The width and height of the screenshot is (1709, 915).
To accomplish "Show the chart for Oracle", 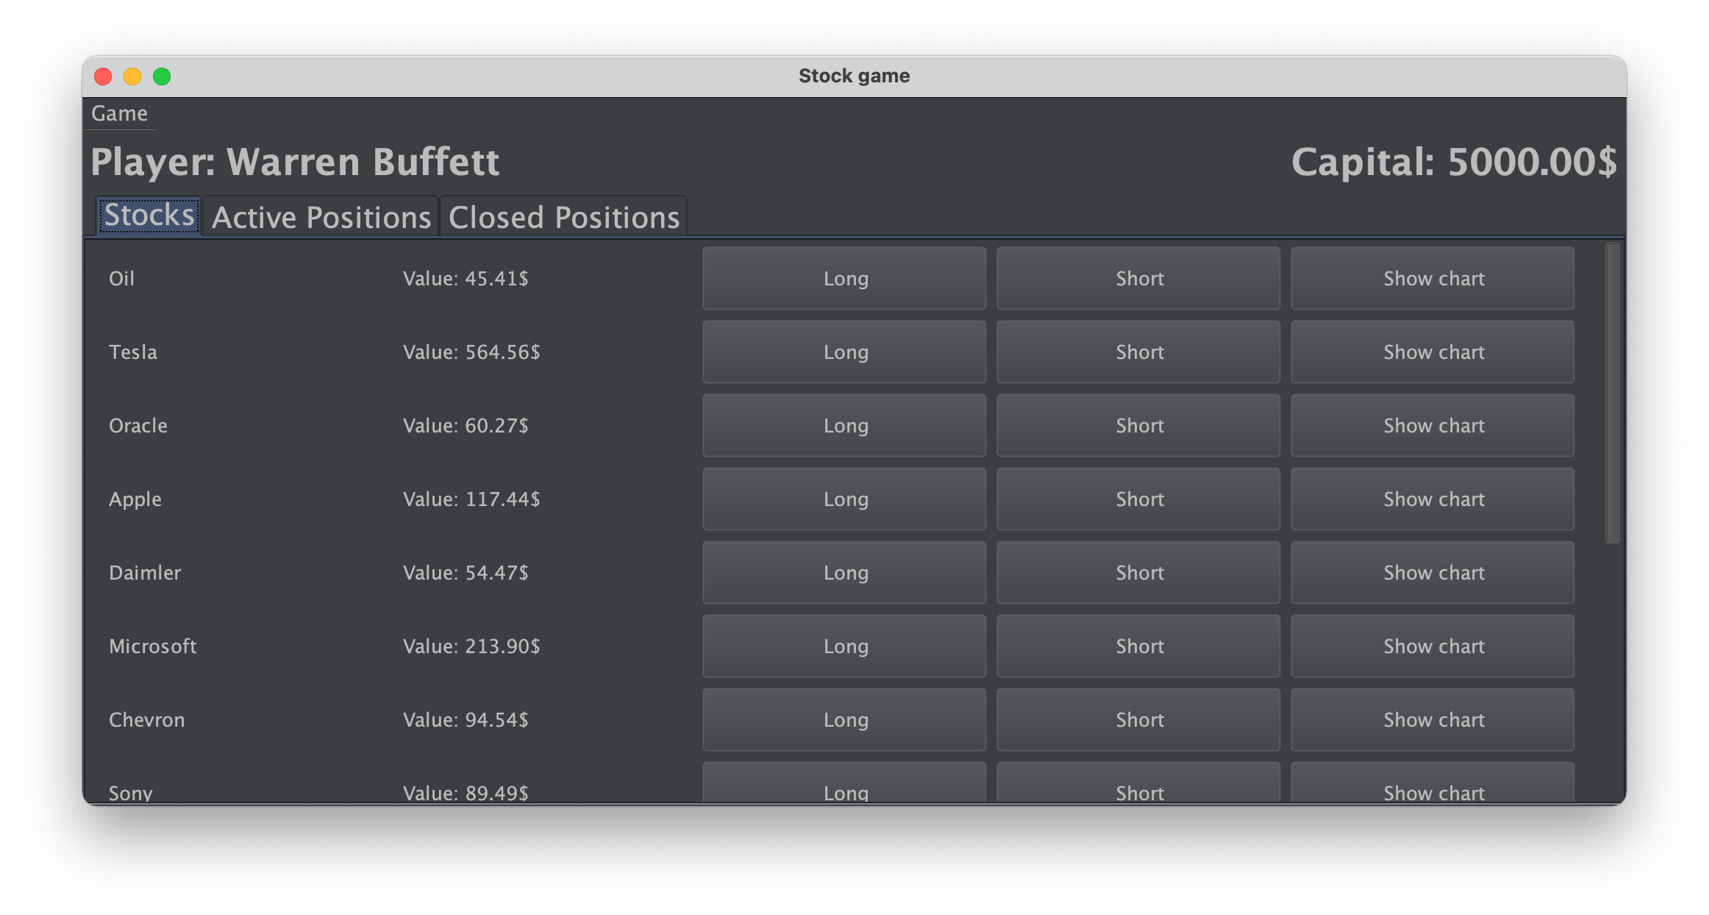I will coord(1433,425).
